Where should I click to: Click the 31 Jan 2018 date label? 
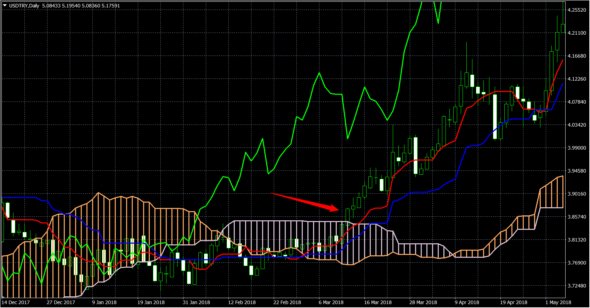tap(196, 302)
